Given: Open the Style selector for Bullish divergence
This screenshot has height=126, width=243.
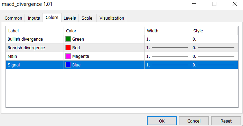Looking at the screenshot, I should coord(214,39).
